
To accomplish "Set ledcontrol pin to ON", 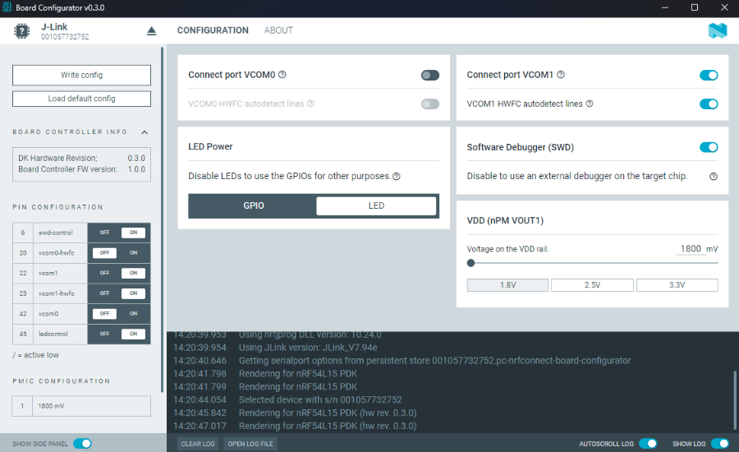I will click(x=133, y=334).
